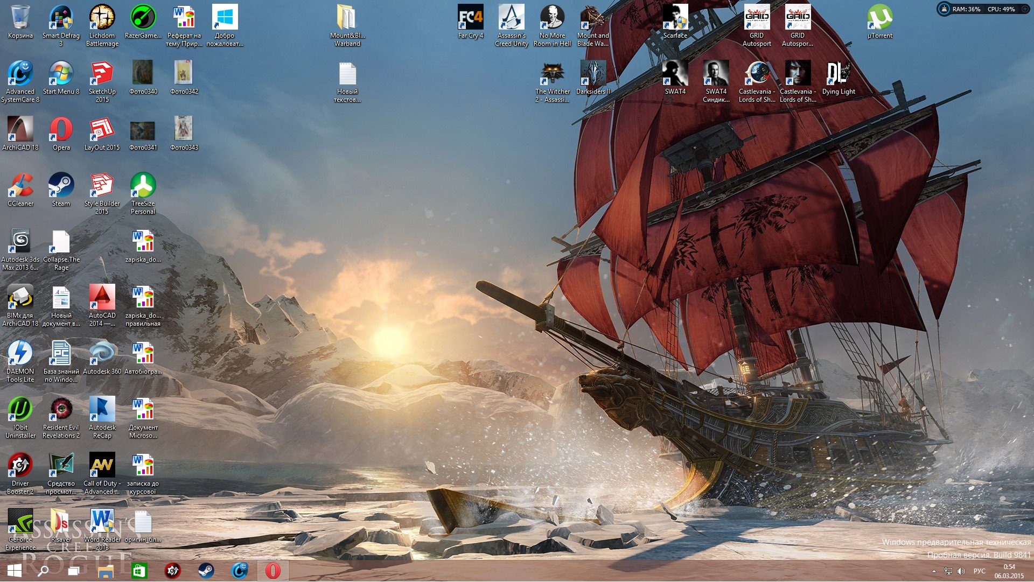Open Task View on taskbar
The image size is (1034, 582).
[x=74, y=571]
